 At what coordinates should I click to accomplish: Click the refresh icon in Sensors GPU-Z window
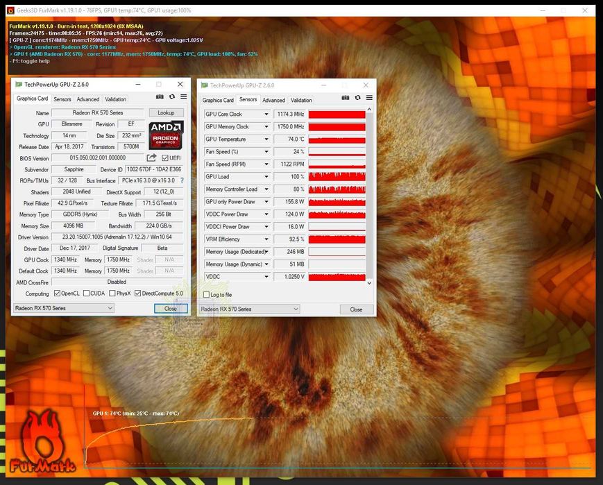357,98
